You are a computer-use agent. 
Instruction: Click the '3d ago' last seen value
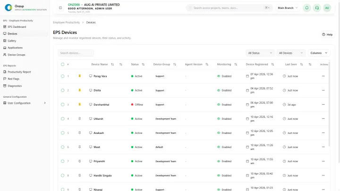click(292, 105)
